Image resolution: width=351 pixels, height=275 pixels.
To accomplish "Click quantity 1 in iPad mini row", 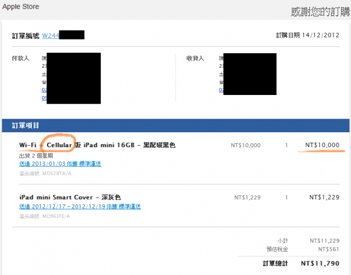I will coord(286,145).
